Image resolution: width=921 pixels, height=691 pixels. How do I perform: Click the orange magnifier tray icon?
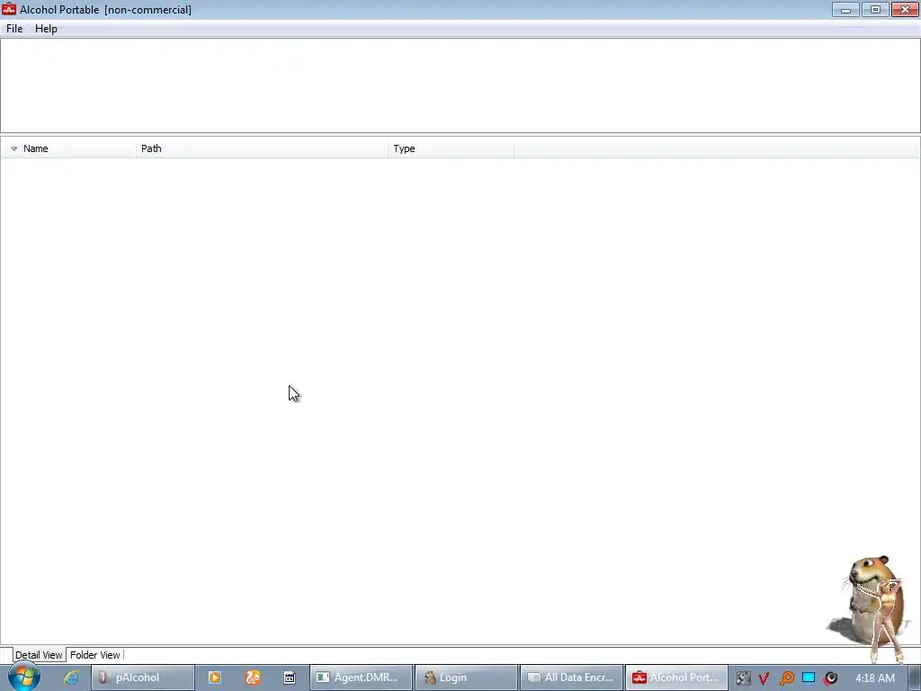(x=786, y=678)
